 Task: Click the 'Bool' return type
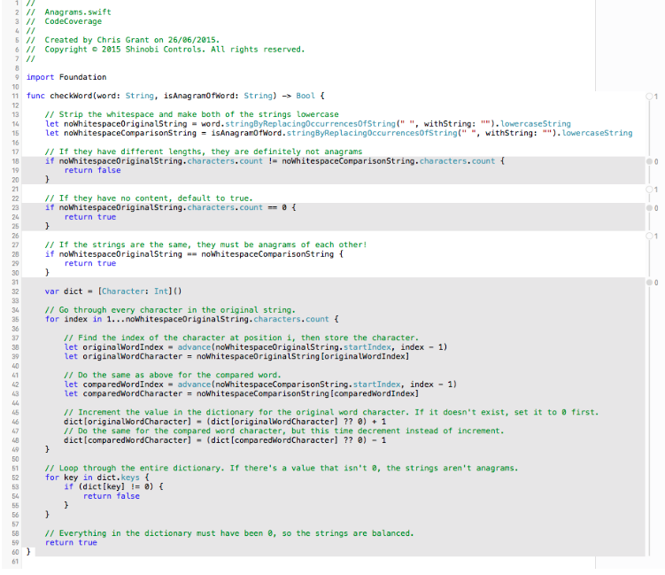(305, 96)
